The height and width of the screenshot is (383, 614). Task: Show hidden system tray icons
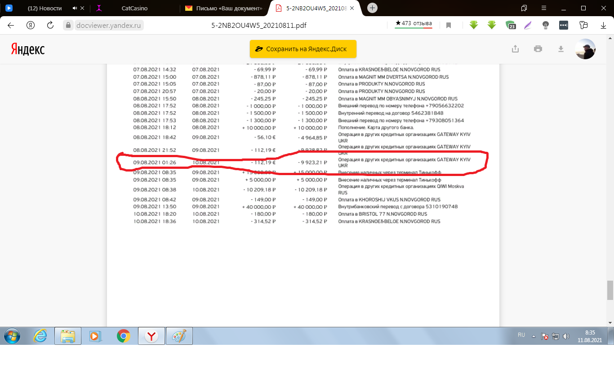tap(534, 336)
